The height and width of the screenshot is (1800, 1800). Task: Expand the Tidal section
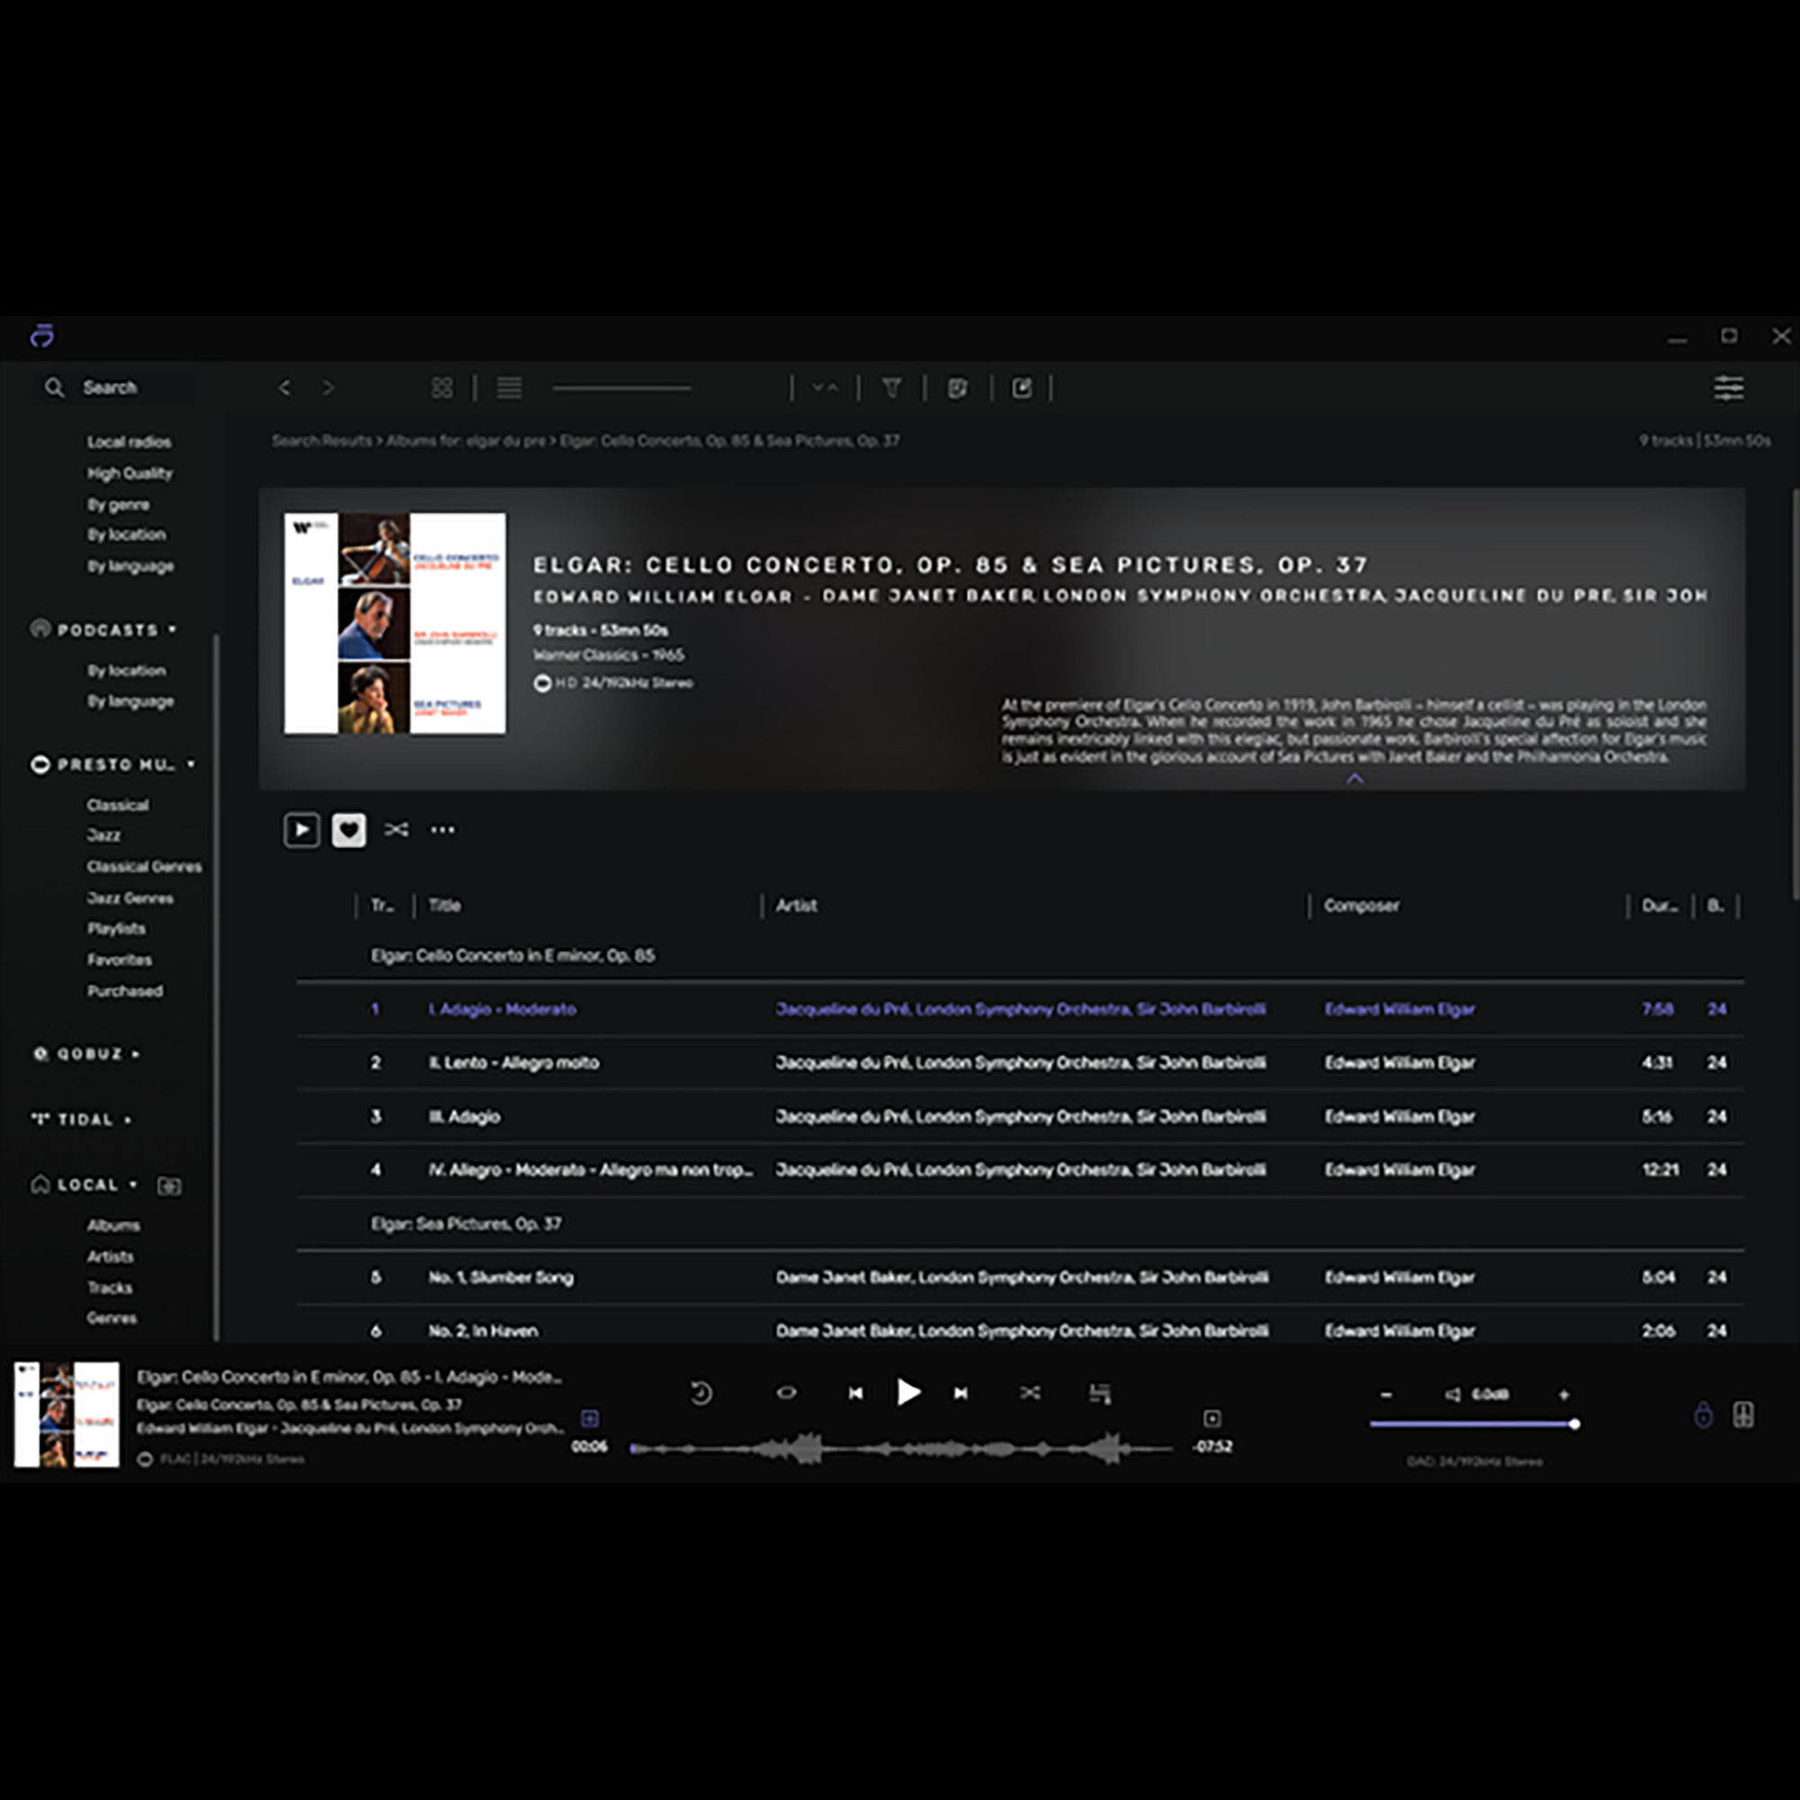click(128, 1120)
